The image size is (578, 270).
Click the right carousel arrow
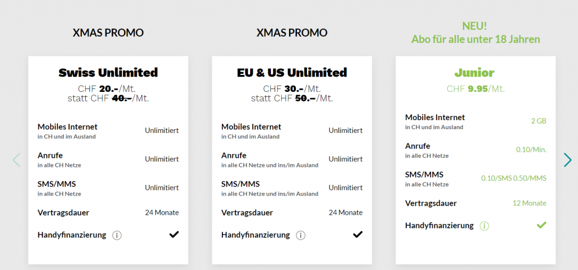[567, 160]
